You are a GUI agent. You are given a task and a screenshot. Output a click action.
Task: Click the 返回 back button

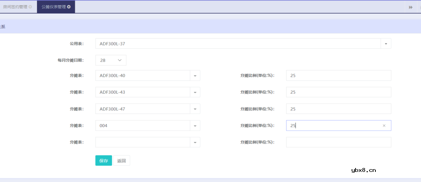point(122,161)
